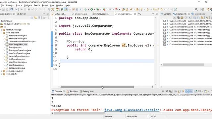
Task: Click Remove Selected Breakpoint X icon
Action: (175, 18)
